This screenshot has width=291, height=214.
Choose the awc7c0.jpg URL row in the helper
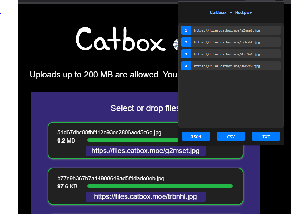pyautogui.click(x=231, y=66)
